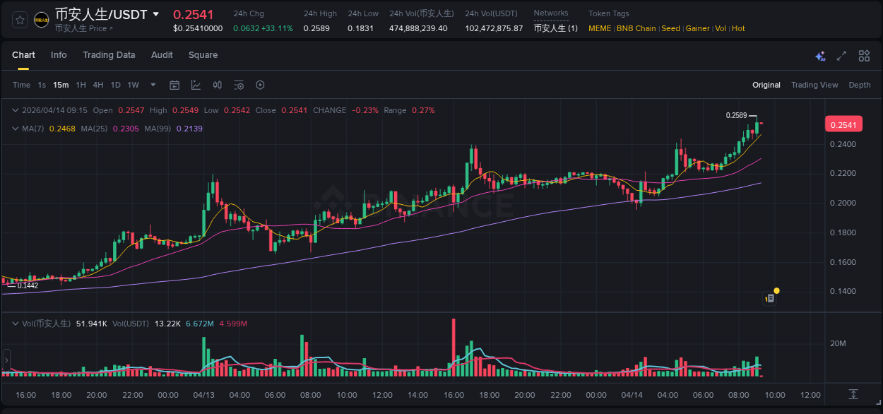Switch to the Trading Data tab
Image resolution: width=883 pixels, height=414 pixels.
[x=109, y=55]
